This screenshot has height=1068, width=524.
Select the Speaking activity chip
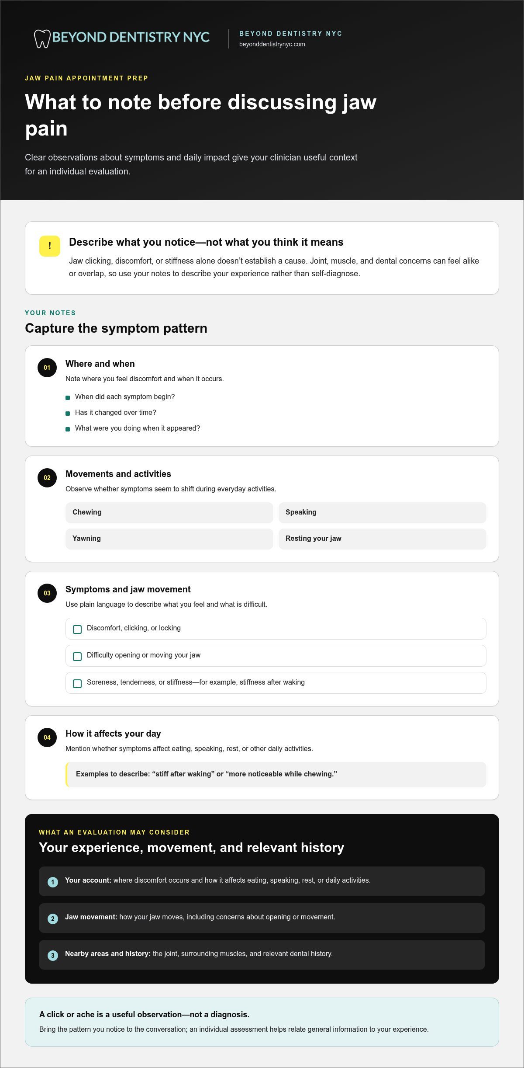click(x=383, y=513)
